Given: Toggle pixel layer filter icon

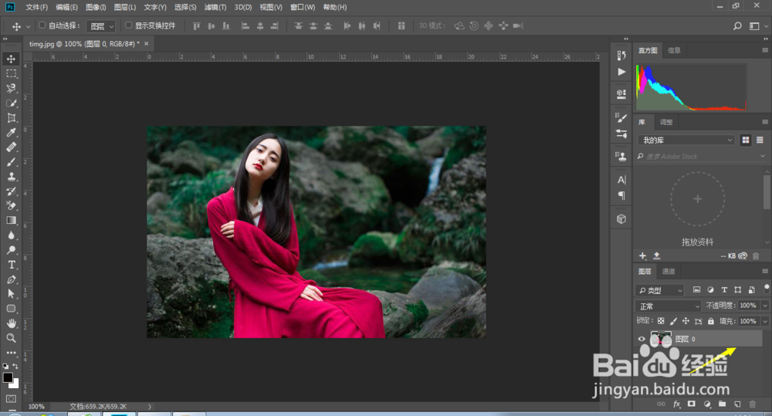Looking at the screenshot, I should point(696,290).
